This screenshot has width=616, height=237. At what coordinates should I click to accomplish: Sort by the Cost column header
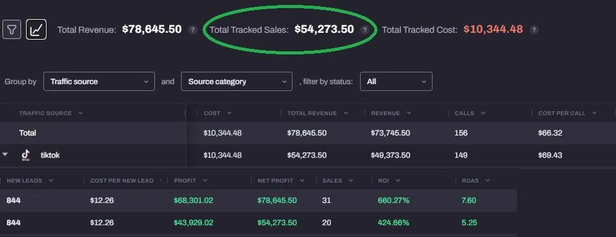pyautogui.click(x=218, y=113)
